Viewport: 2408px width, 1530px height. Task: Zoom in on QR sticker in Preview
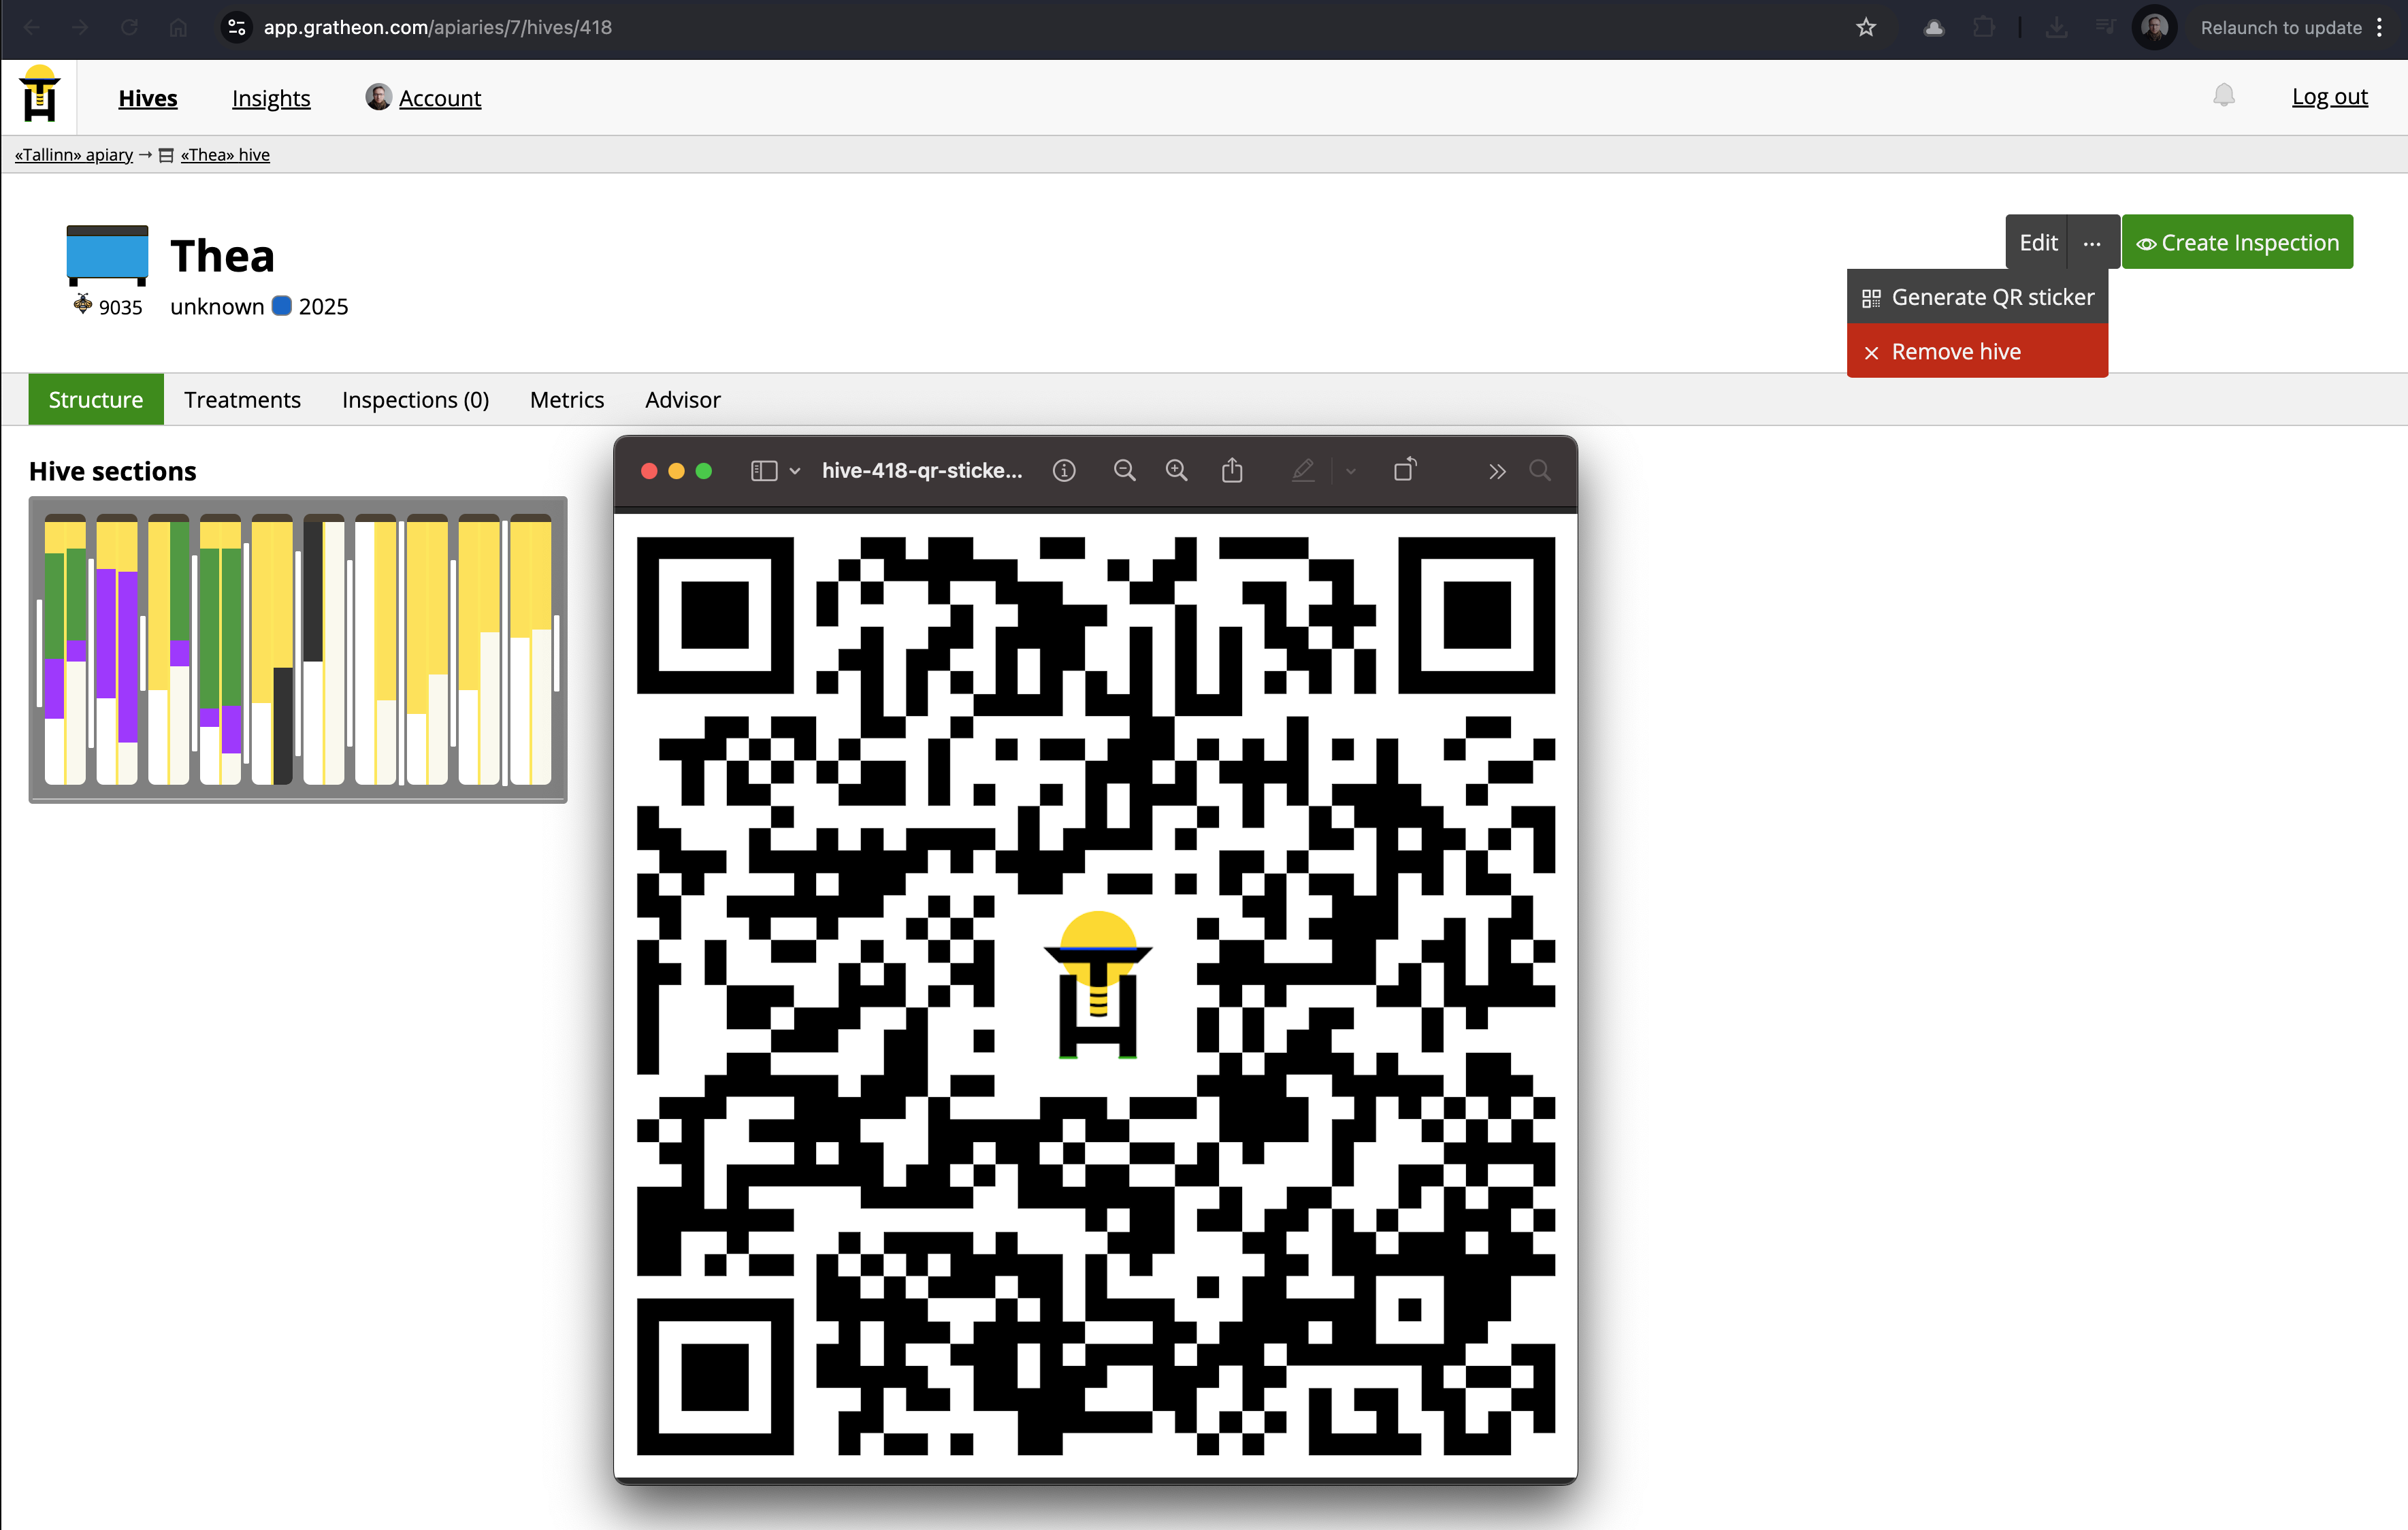tap(1176, 471)
